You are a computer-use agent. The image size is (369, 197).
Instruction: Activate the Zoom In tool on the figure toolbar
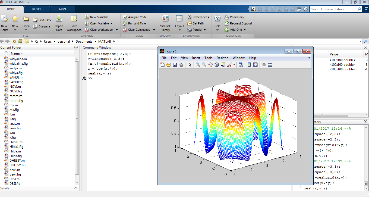click(x=197, y=65)
